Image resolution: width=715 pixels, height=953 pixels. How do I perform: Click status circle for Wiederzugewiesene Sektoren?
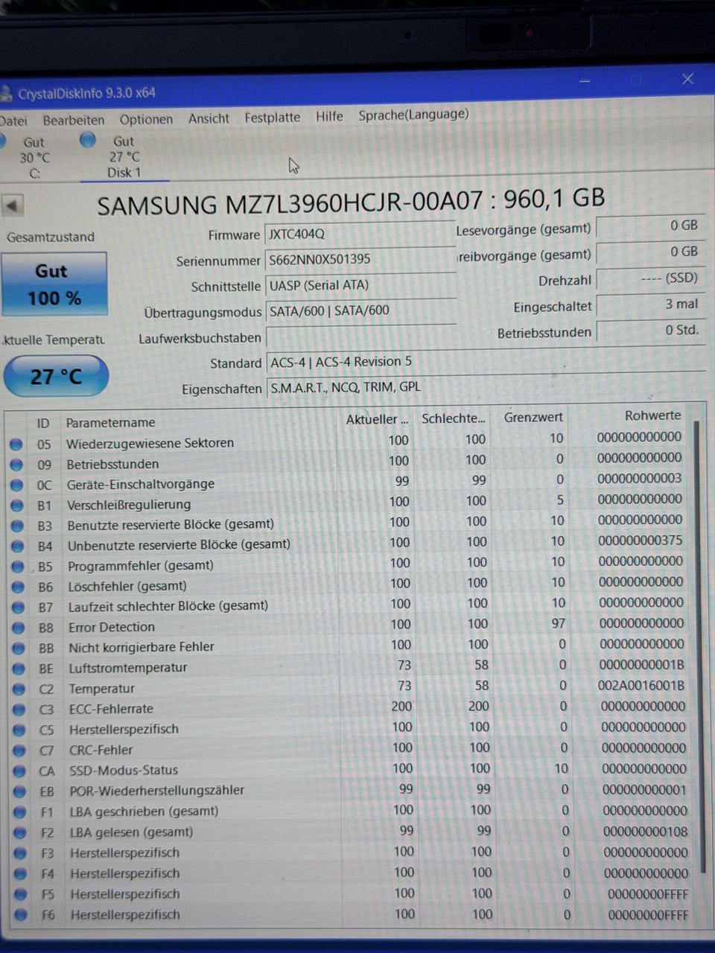(16, 444)
